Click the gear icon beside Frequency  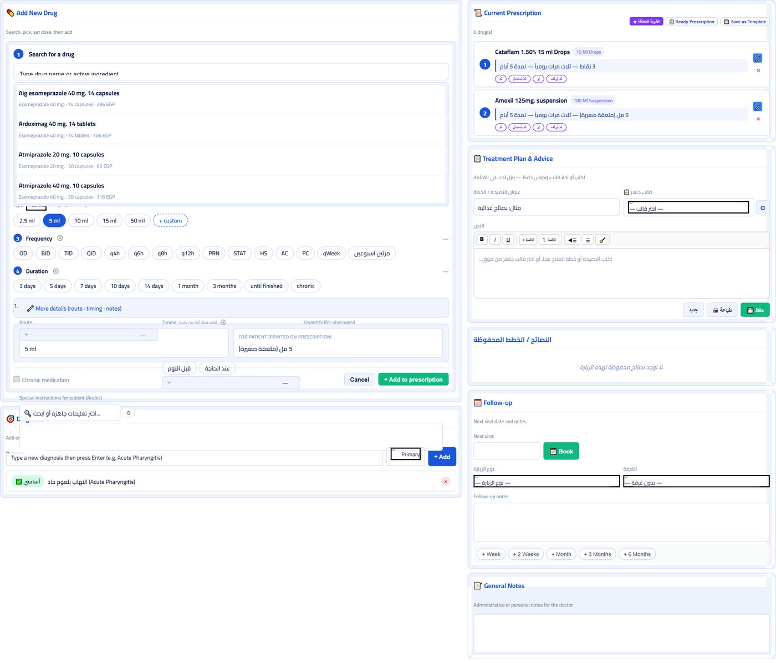coord(60,238)
